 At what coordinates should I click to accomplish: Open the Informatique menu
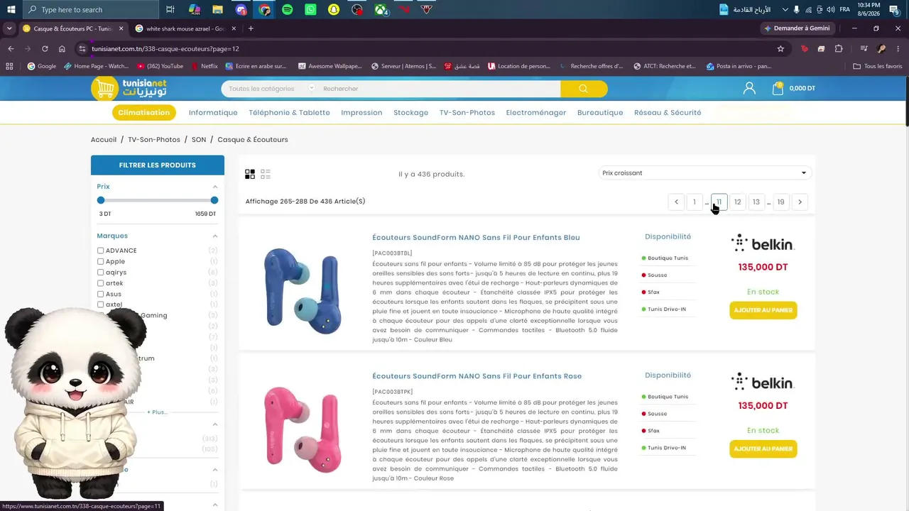click(x=213, y=112)
